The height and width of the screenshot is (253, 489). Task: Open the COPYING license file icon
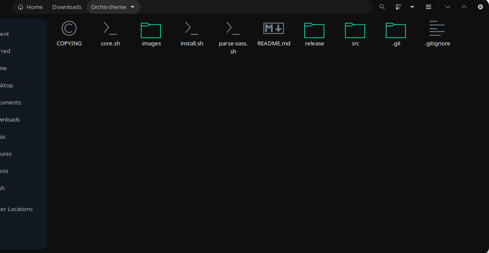(69, 28)
